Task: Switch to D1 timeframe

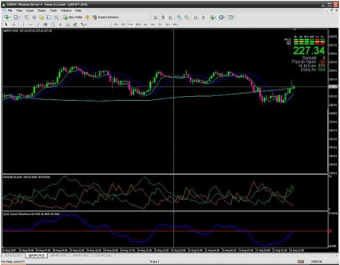Action: point(160,24)
